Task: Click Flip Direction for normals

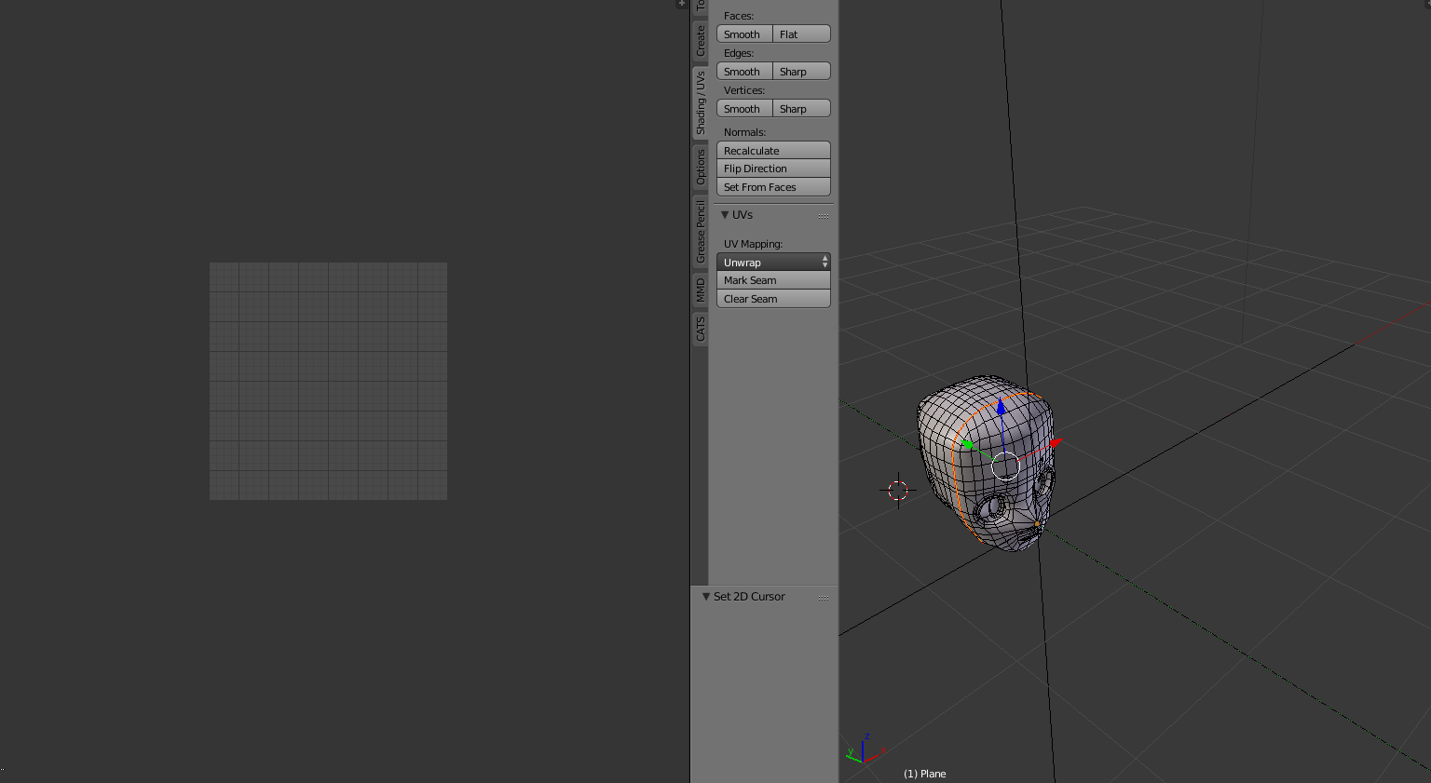Action: pyautogui.click(x=773, y=169)
